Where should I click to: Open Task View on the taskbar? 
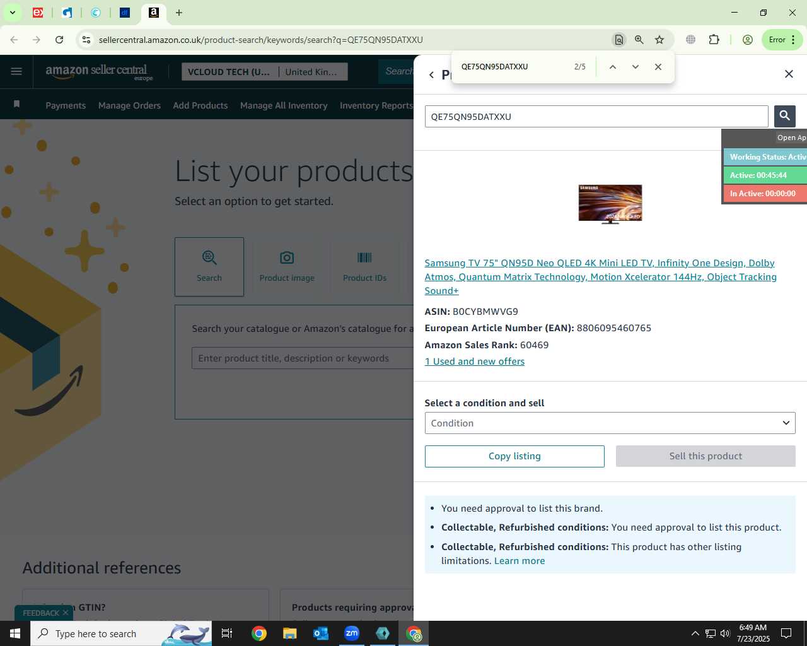pyautogui.click(x=227, y=633)
